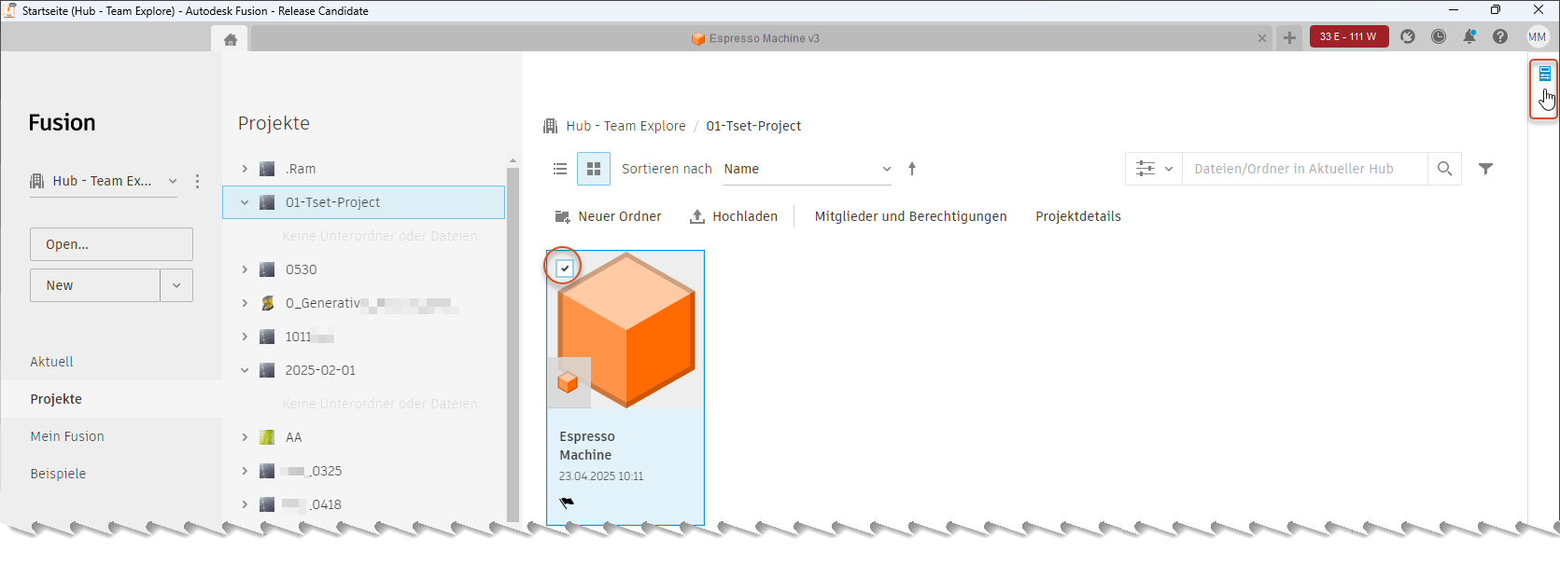Click the Espresso Machine file name
The height and width of the screenshot is (565, 1560).
point(587,446)
